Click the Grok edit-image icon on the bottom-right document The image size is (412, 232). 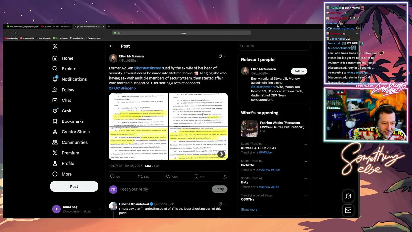(x=221, y=154)
